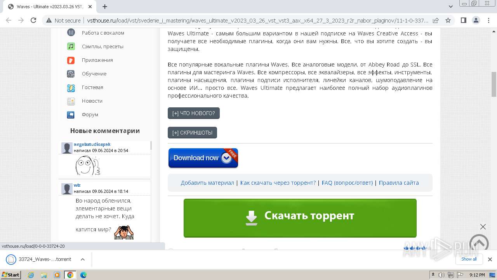Open Приложения menu item
Screen dimensions: 497x280
(x=97, y=60)
